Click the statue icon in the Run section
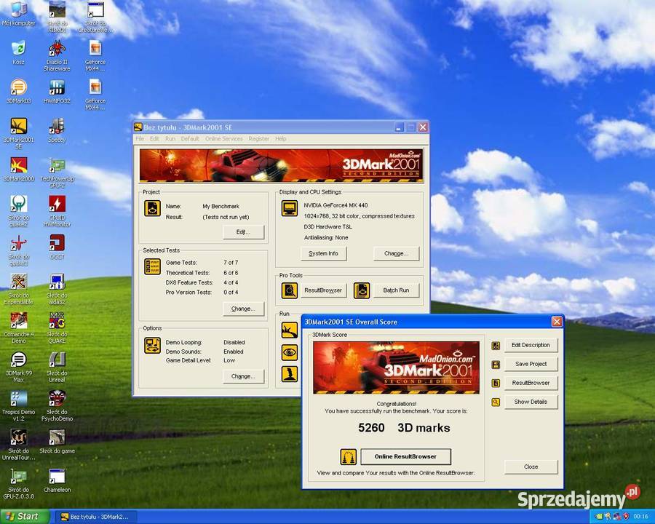This screenshot has height=524, width=655. (289, 373)
